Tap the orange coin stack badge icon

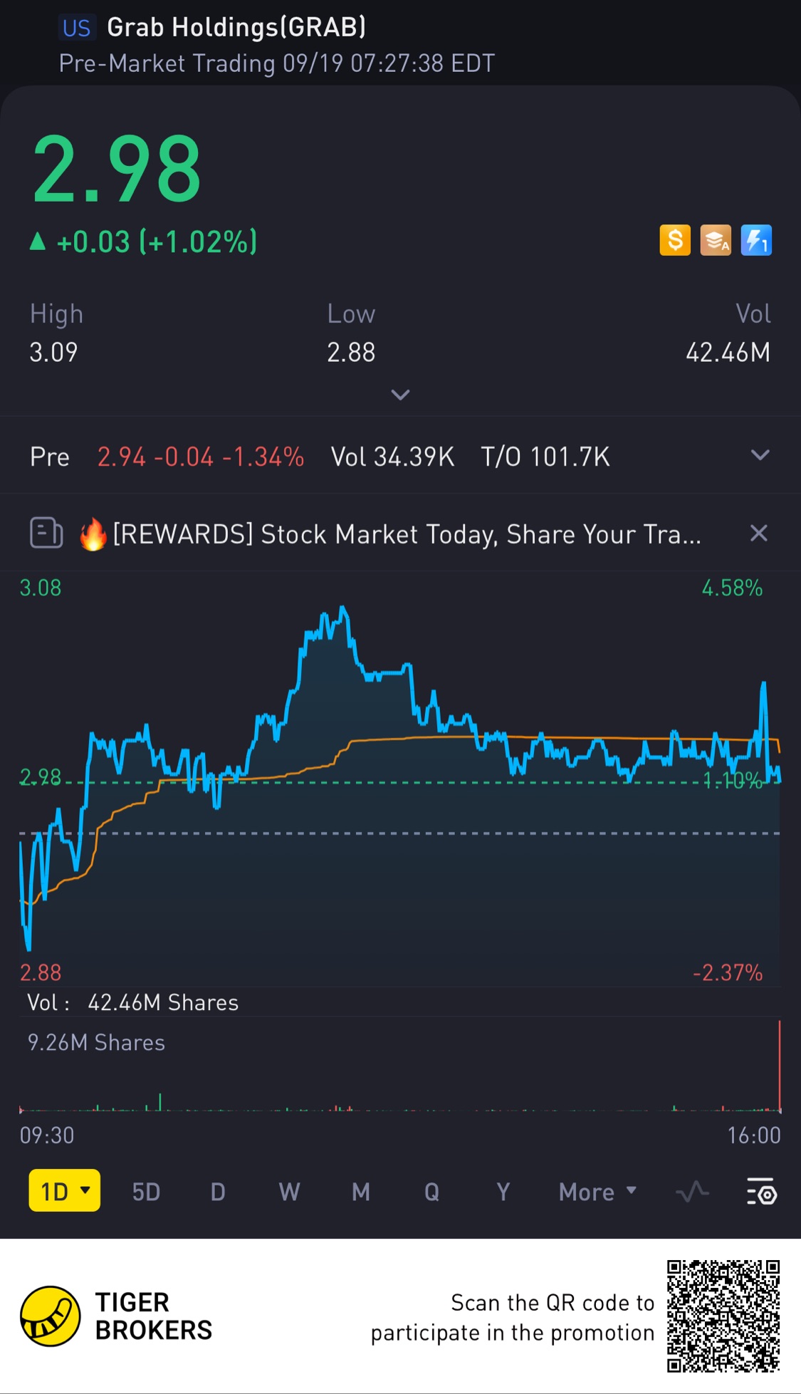(x=716, y=240)
